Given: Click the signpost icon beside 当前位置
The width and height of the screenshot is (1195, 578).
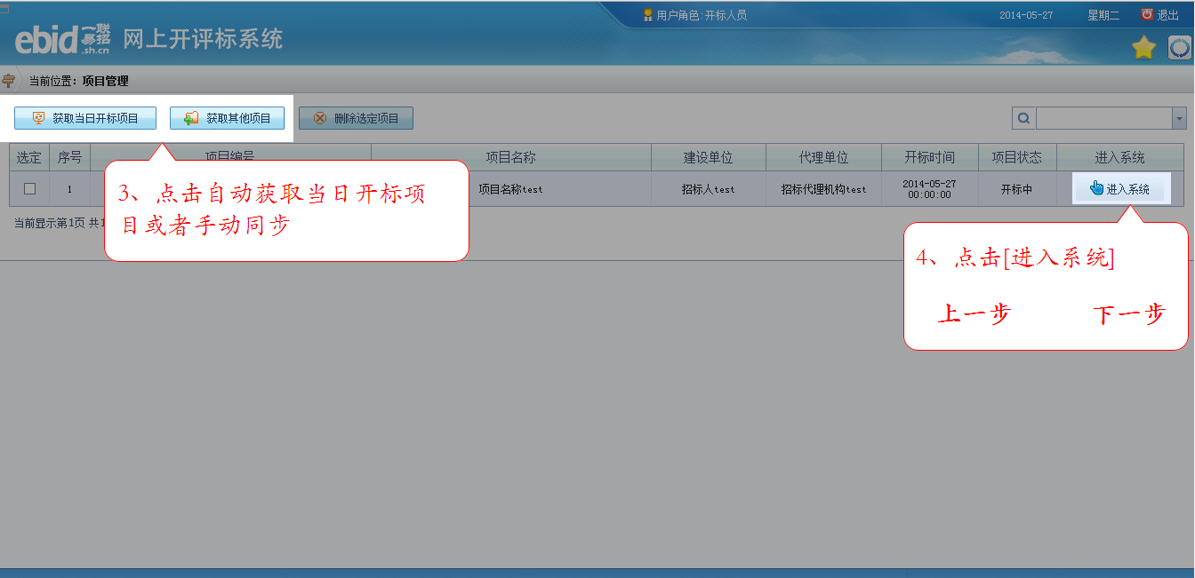Looking at the screenshot, I should pyautogui.click(x=9, y=81).
